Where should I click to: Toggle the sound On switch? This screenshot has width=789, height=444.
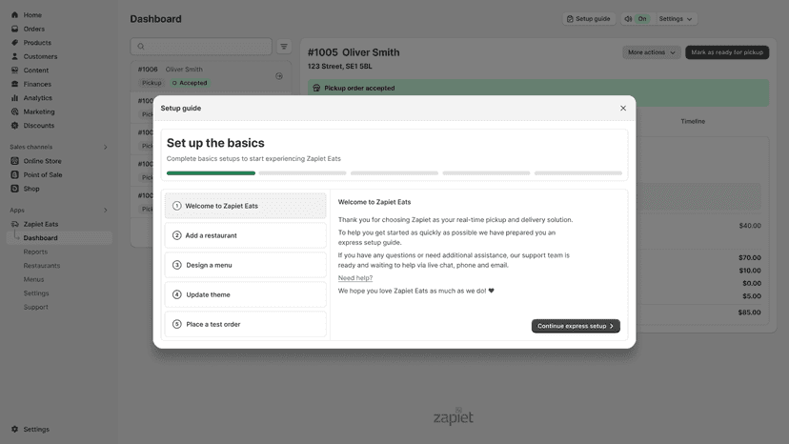[x=642, y=19]
